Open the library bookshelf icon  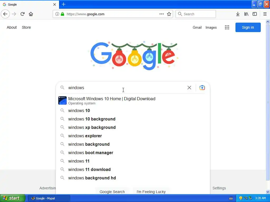click(246, 14)
